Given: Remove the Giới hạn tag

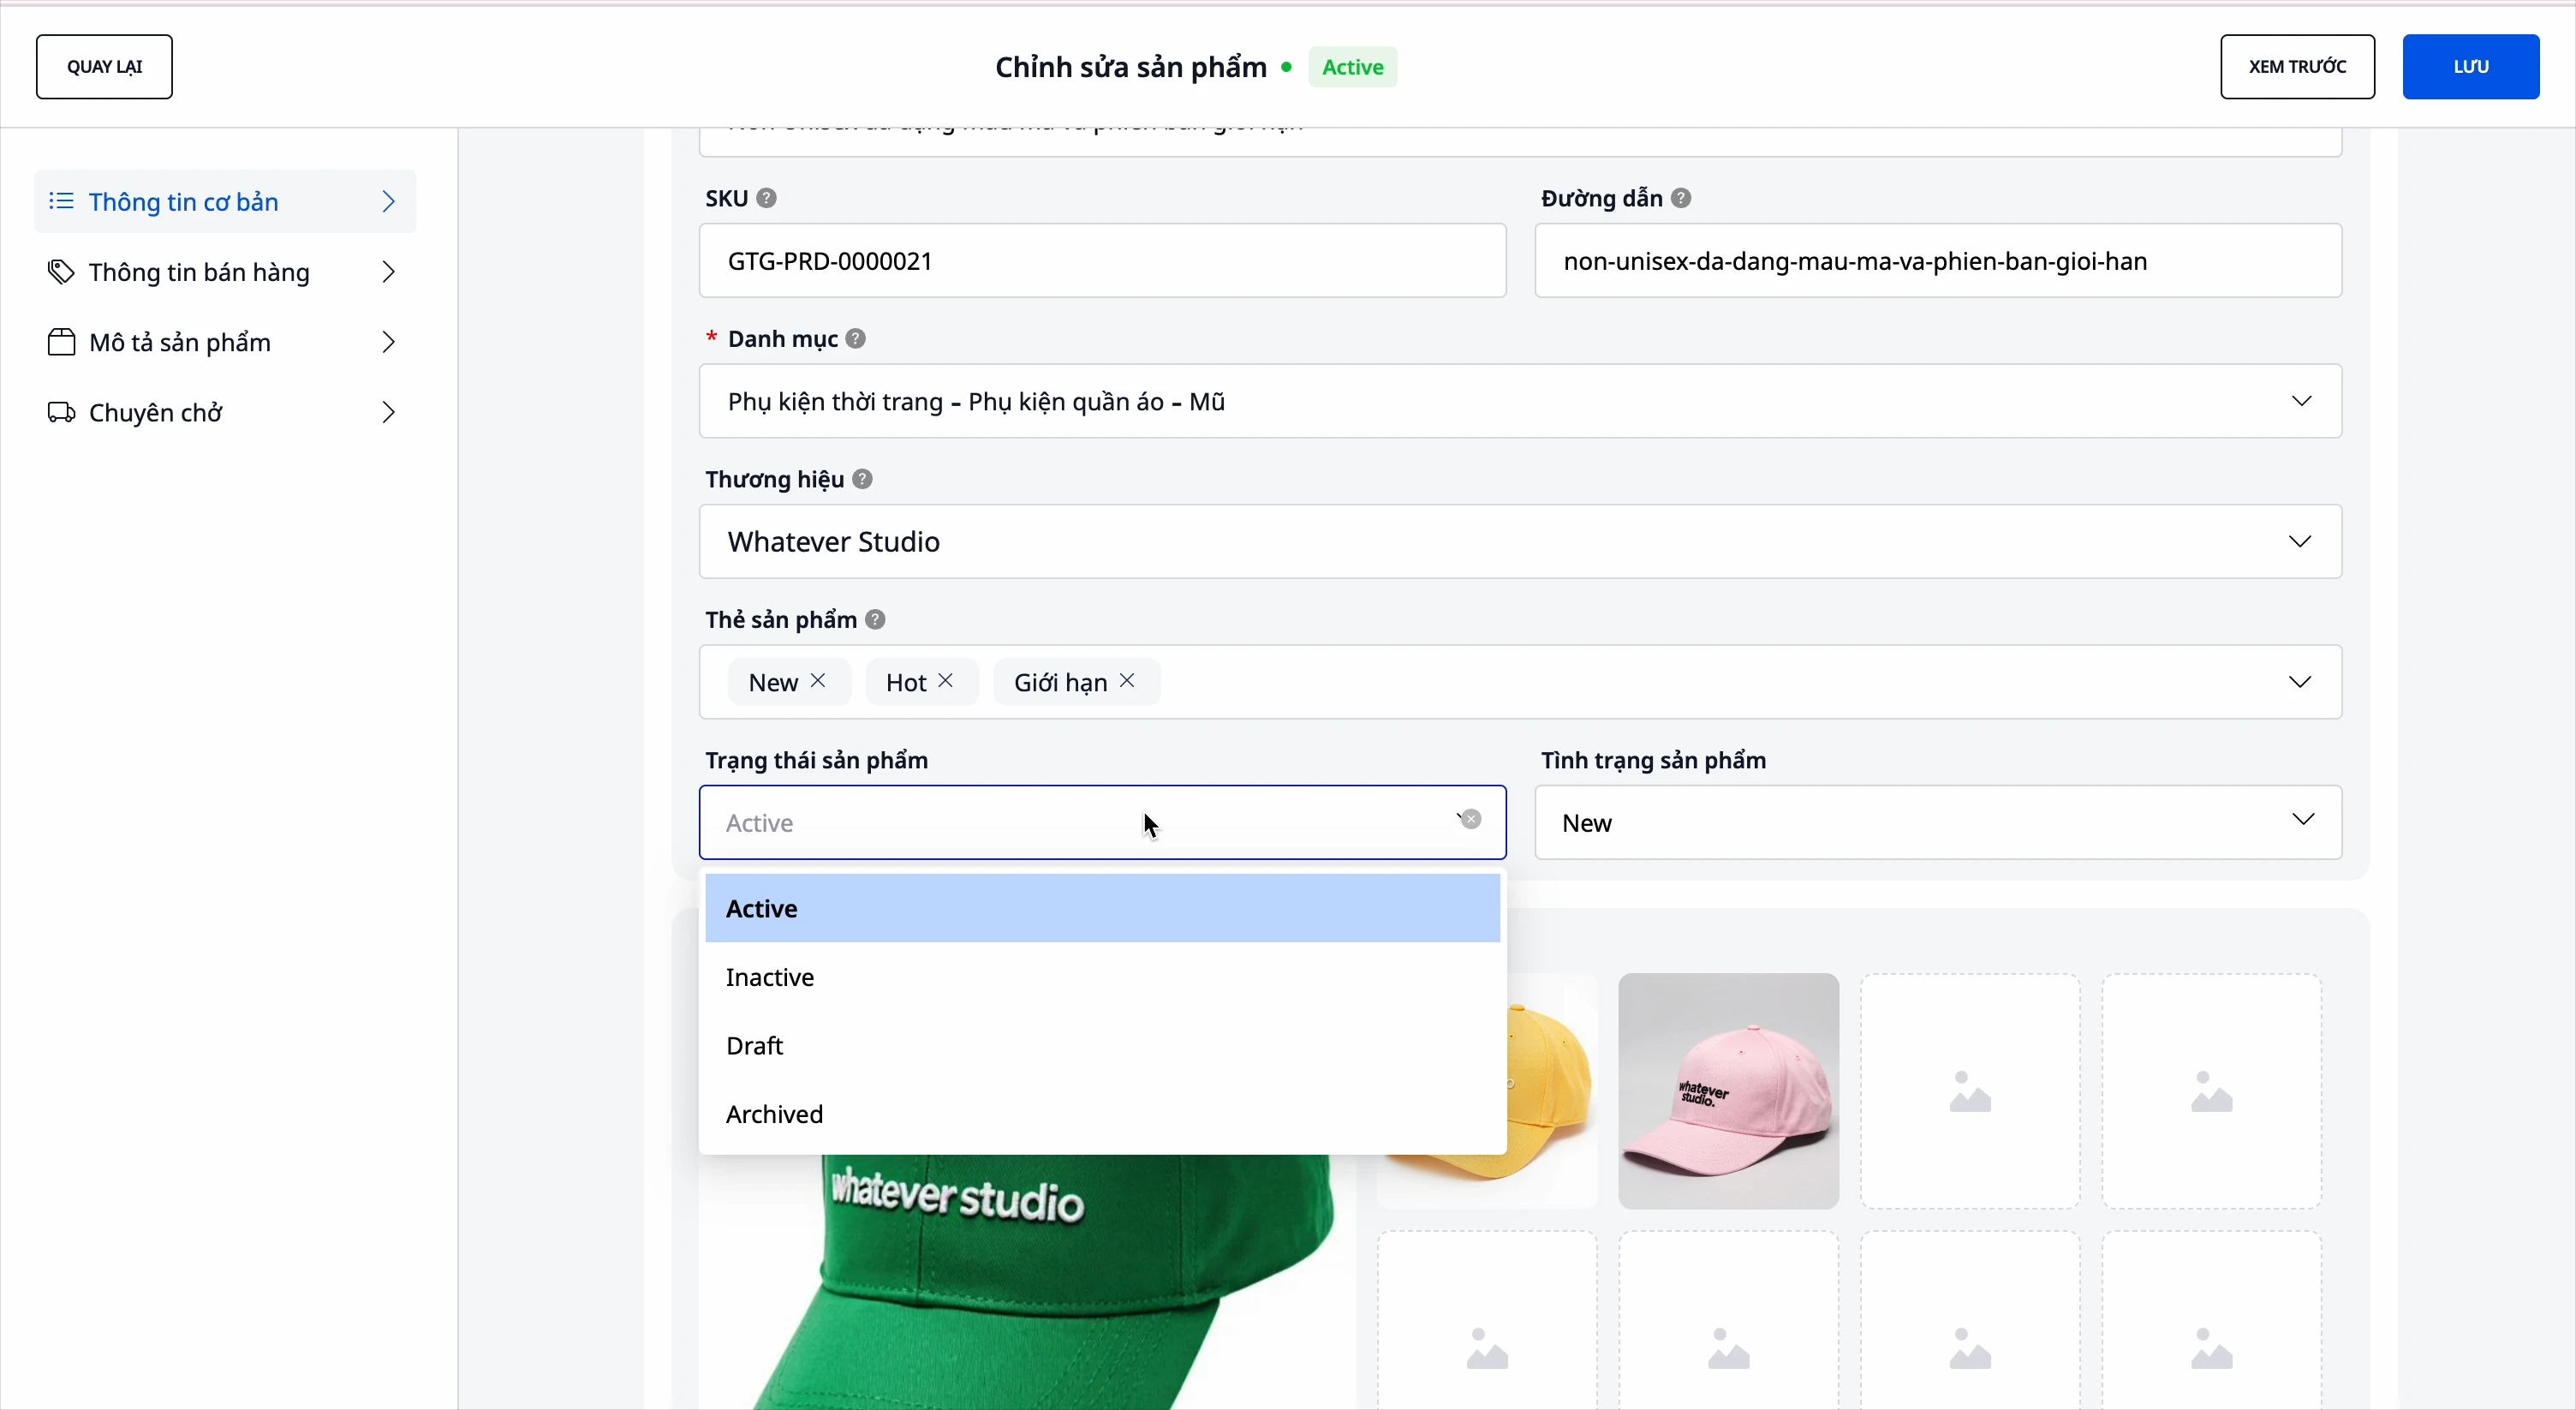Looking at the screenshot, I should pyautogui.click(x=1128, y=681).
